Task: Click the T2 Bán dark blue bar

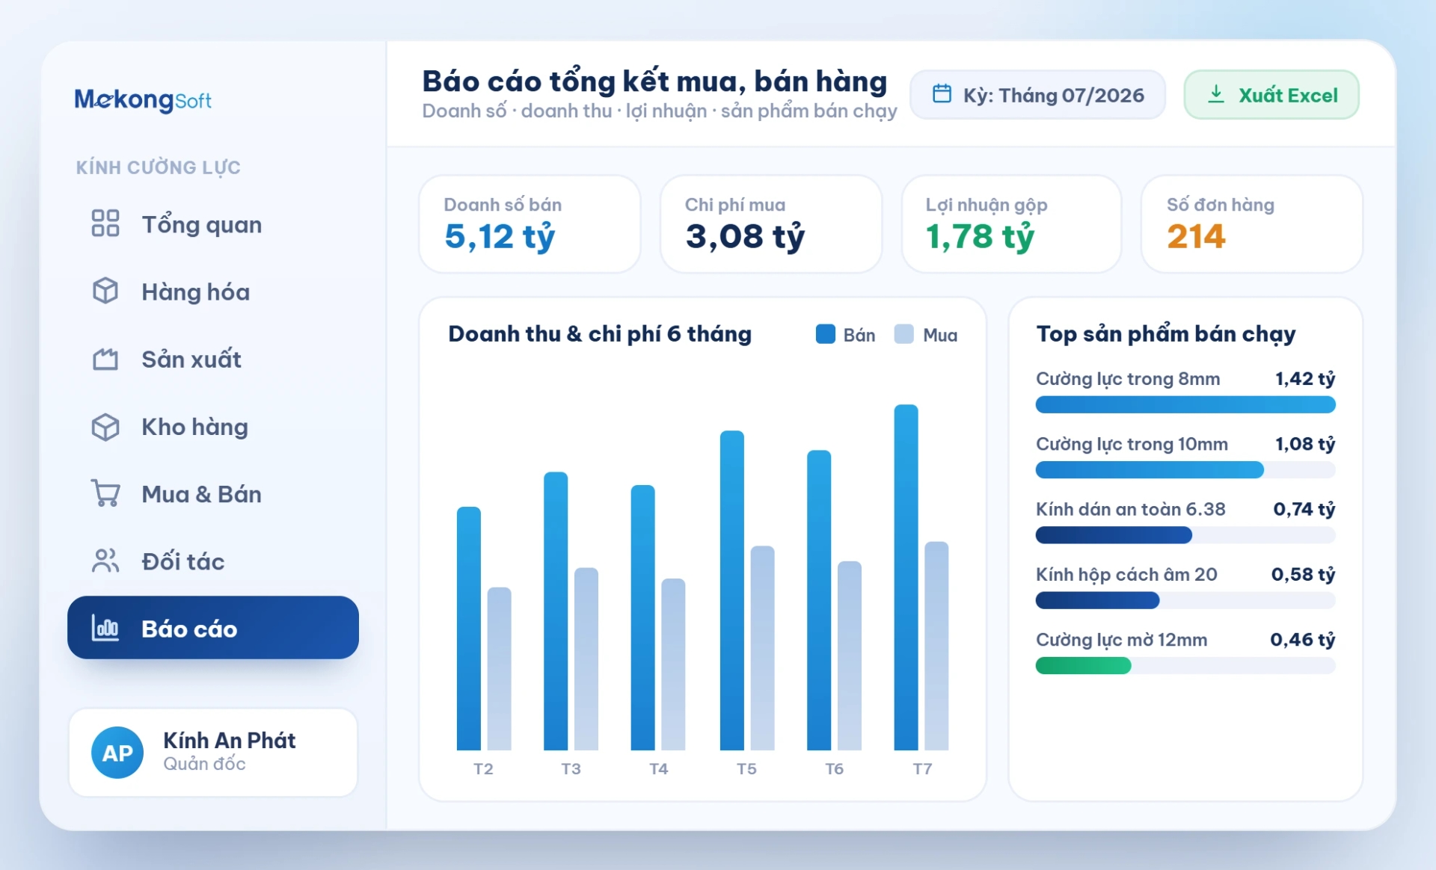Action: tap(469, 629)
